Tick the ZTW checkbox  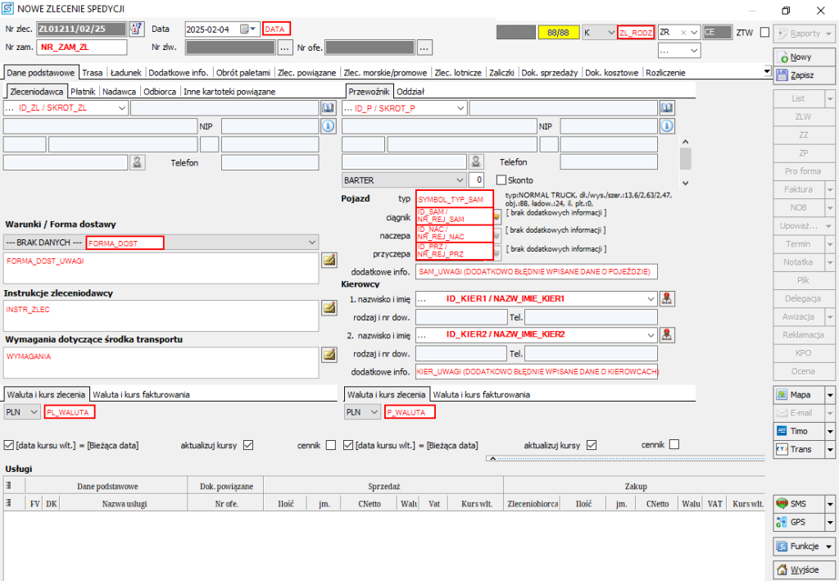[764, 33]
